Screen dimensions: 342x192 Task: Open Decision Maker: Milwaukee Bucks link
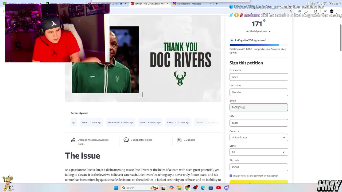point(93,142)
